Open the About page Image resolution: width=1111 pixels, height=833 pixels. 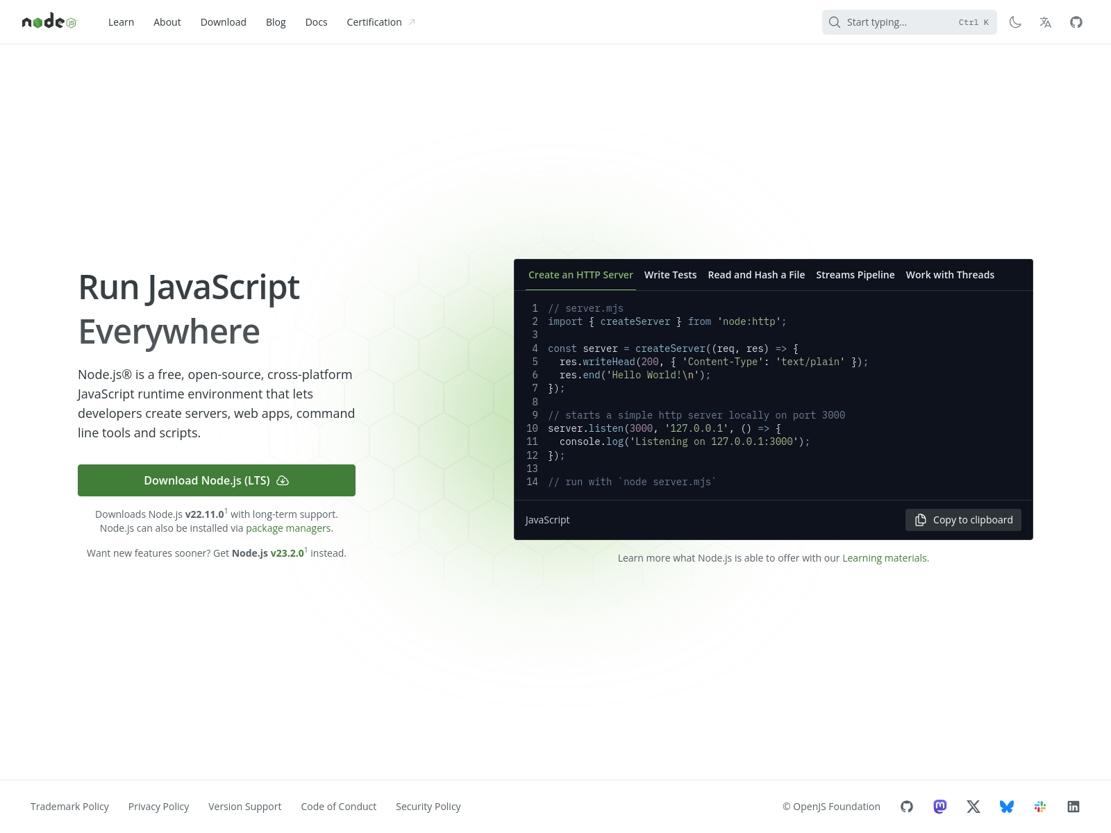(x=167, y=22)
